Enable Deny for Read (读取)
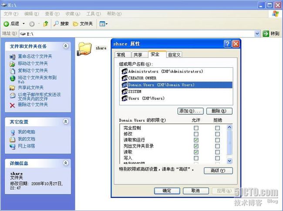This screenshot has width=283, height=211. pos(218,152)
